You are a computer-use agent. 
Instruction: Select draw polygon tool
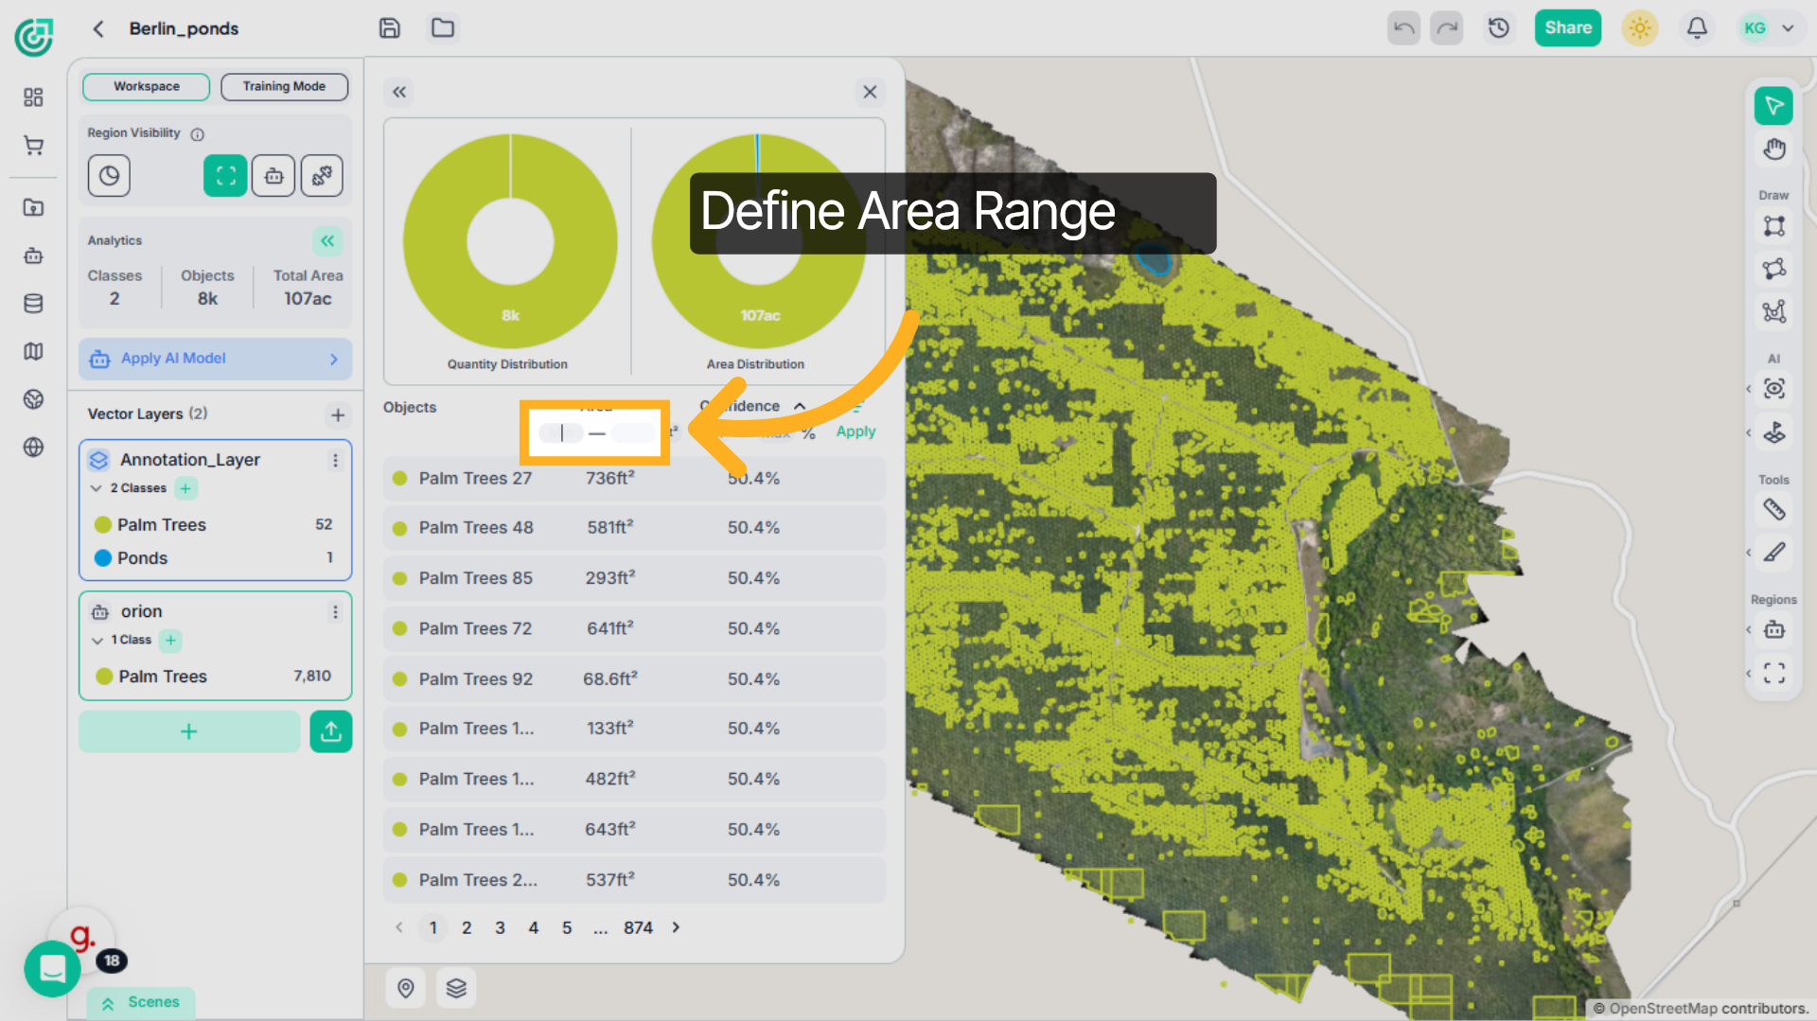pyautogui.click(x=1773, y=269)
